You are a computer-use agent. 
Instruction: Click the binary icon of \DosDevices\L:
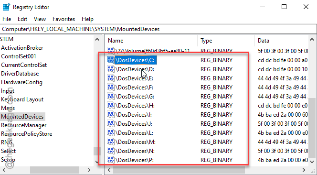pos(111,132)
